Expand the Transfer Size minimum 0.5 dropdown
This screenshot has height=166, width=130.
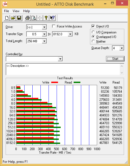point(44,34)
